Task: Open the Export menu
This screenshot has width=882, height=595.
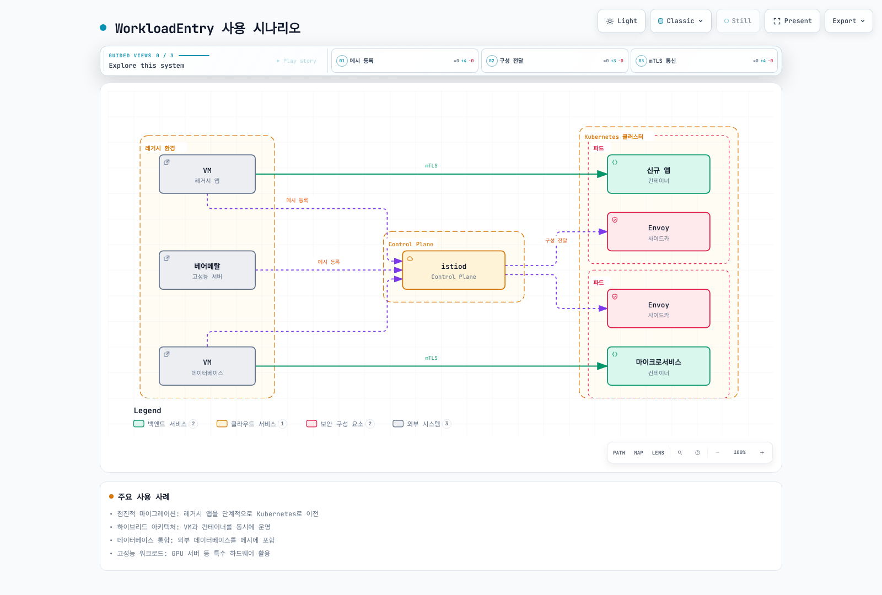Action: pos(849,21)
